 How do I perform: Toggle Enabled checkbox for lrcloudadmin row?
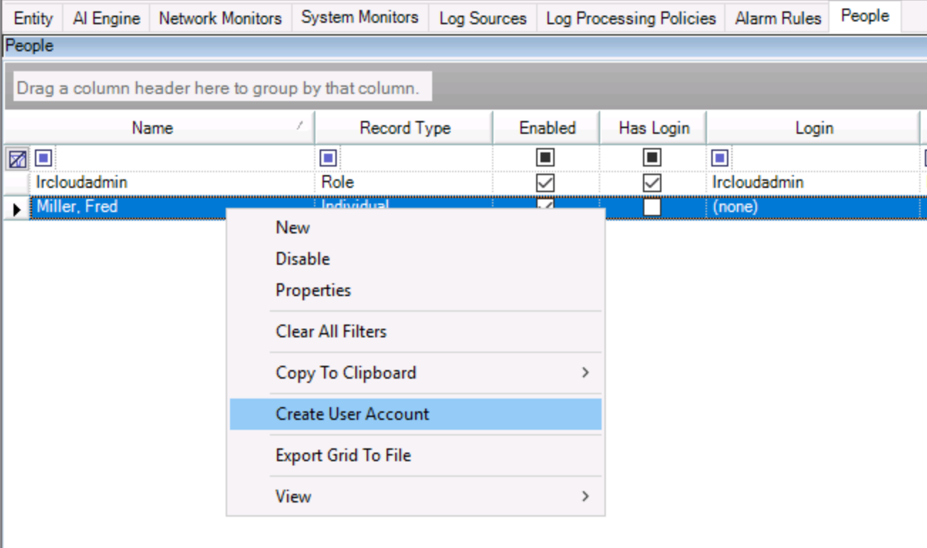(x=545, y=183)
